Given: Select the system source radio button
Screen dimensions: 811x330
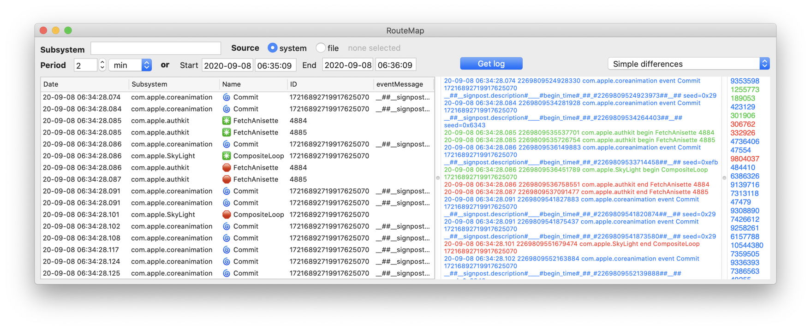Looking at the screenshot, I should coord(272,48).
